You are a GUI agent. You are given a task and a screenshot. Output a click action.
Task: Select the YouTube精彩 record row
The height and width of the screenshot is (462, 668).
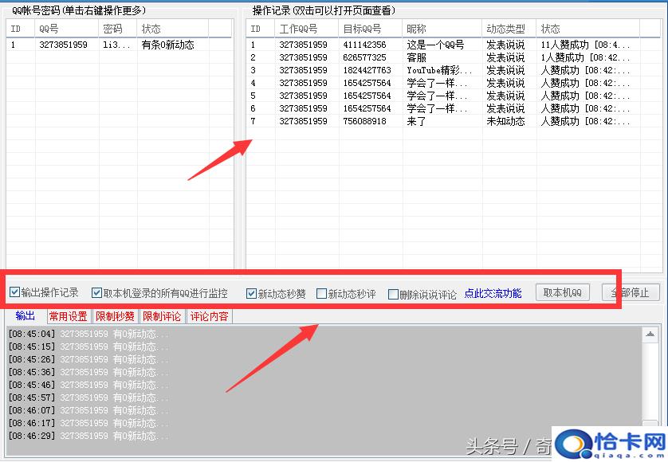(438, 71)
